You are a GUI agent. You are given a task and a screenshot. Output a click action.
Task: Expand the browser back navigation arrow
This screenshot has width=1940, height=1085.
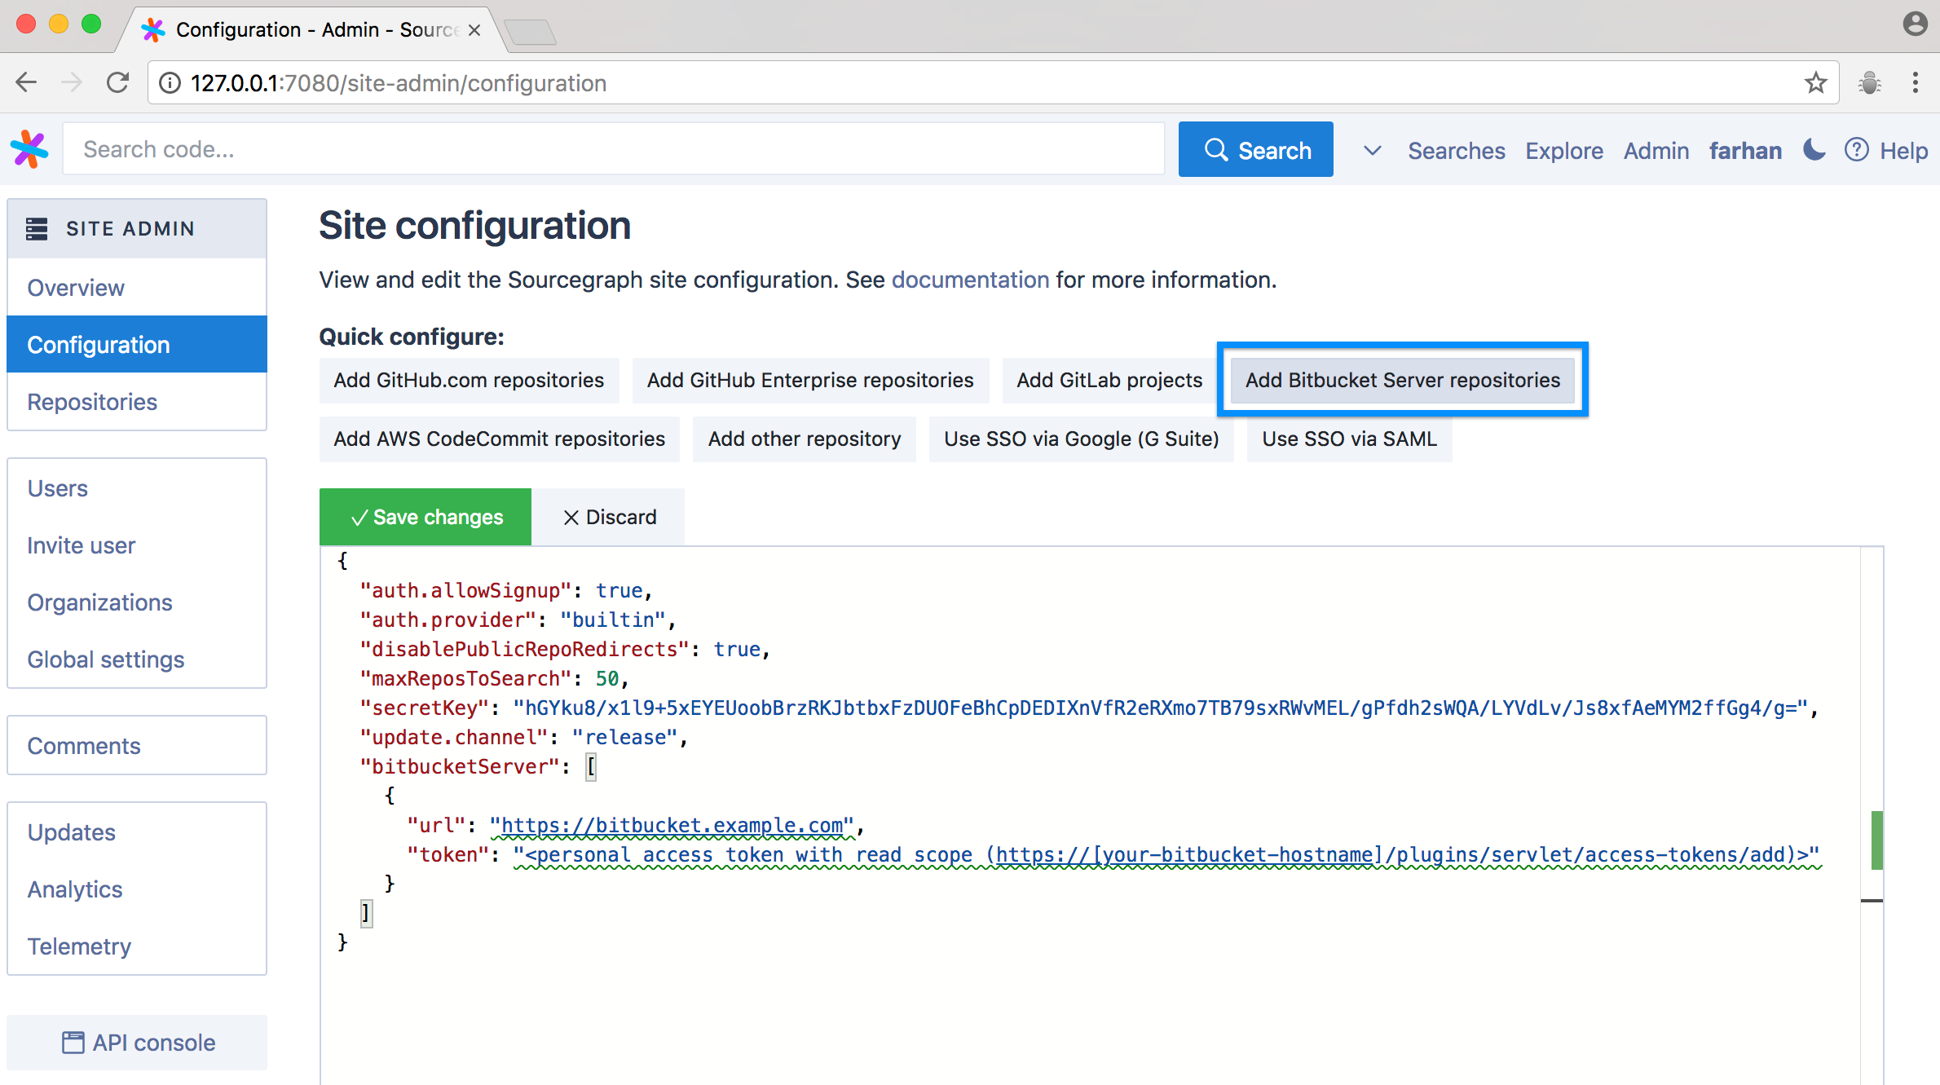pyautogui.click(x=27, y=82)
